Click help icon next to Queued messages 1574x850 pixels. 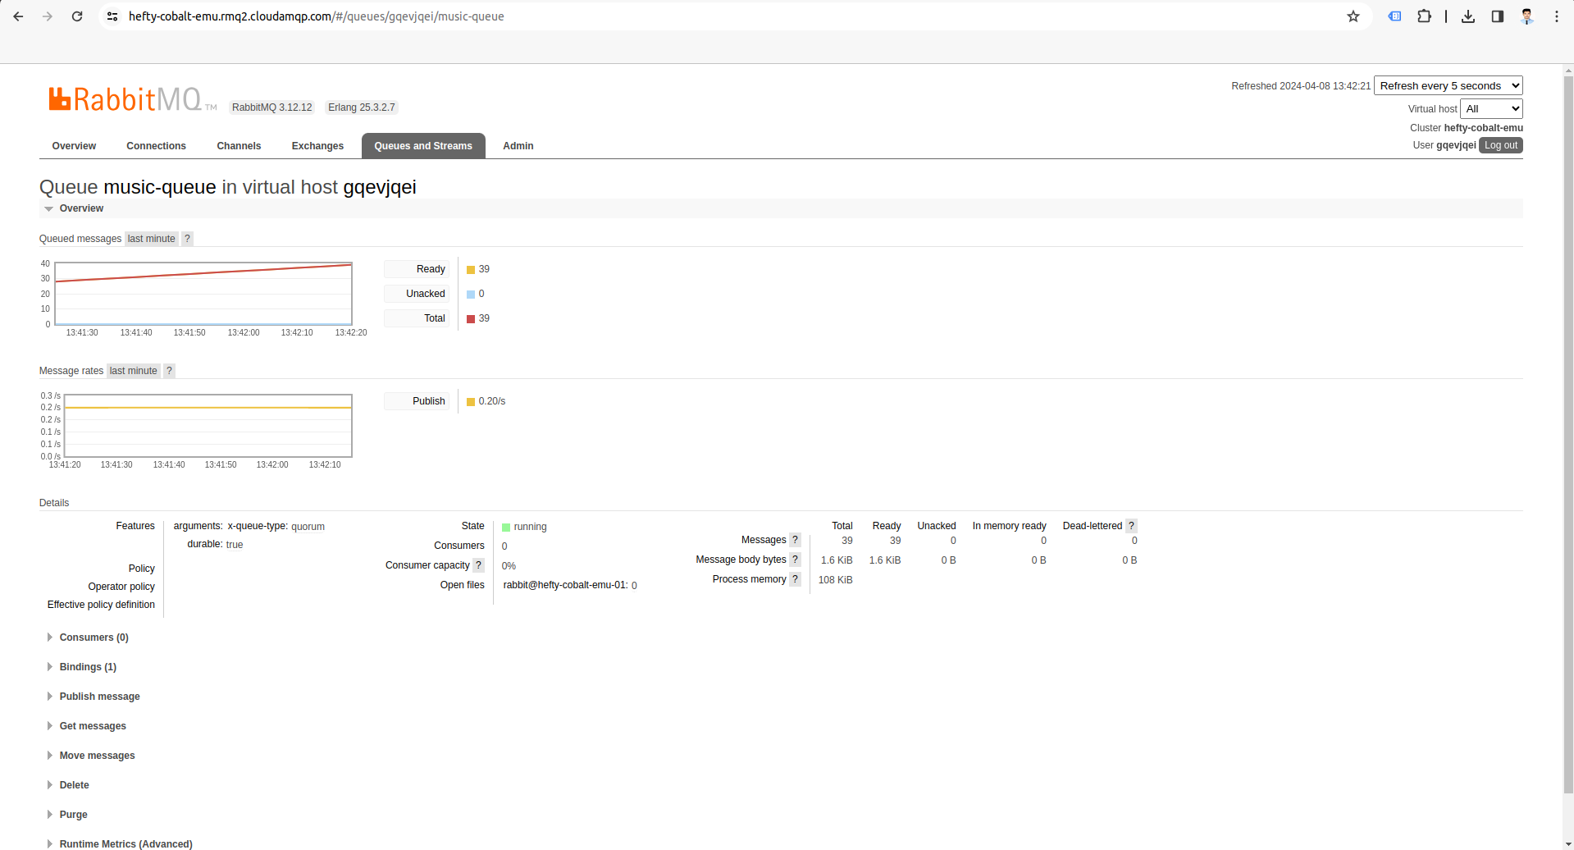187,239
